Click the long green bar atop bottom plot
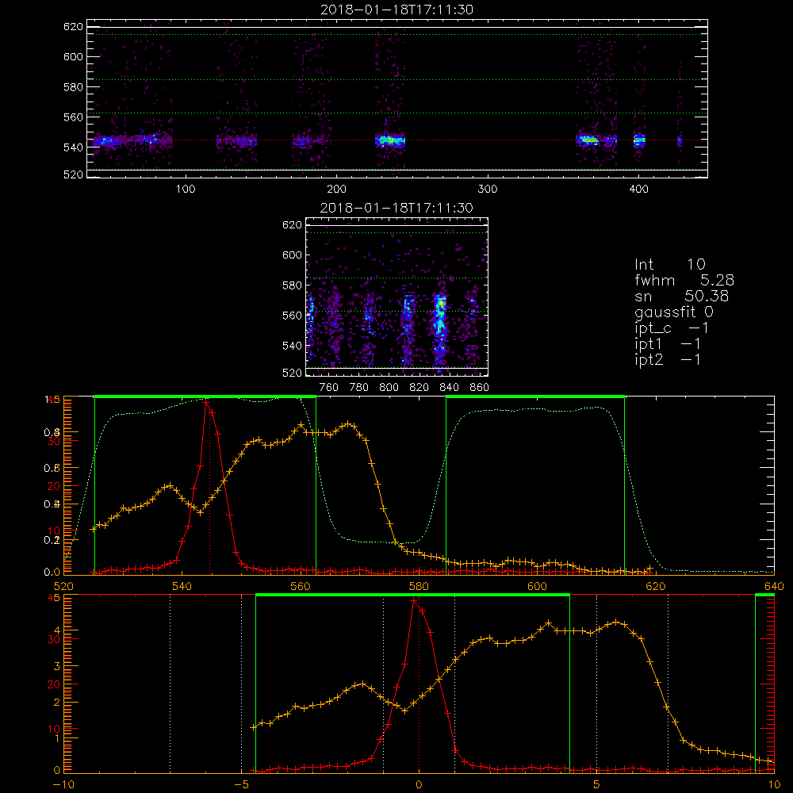The width and height of the screenshot is (793, 793). pyautogui.click(x=412, y=596)
